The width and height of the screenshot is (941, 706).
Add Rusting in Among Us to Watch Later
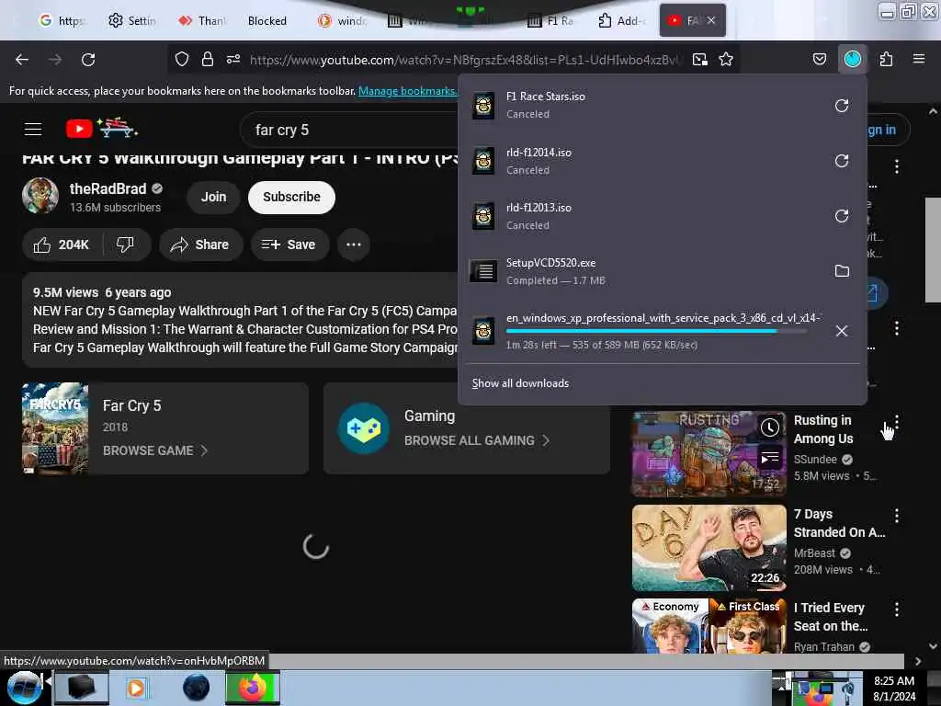click(770, 427)
